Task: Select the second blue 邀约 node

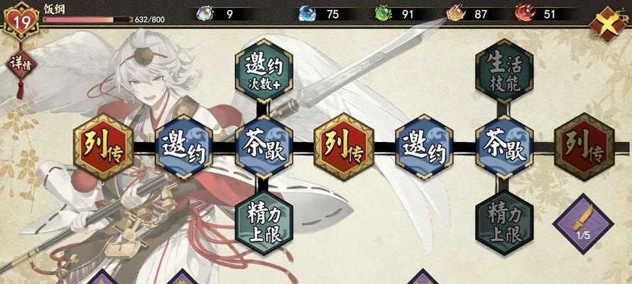Action: click(424, 147)
